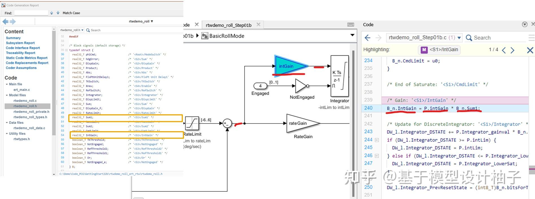
Task: Close the partially visible tab left of rtwdemo_roll_Step01b
Action: tap(197, 24)
